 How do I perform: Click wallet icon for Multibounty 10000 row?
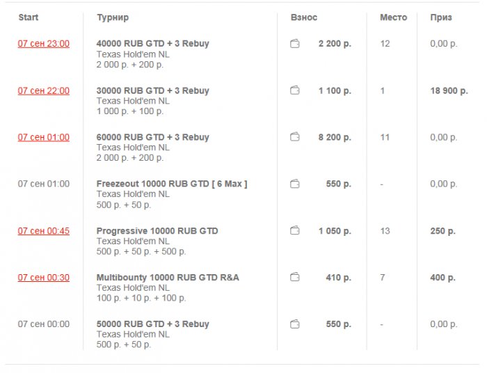pyautogui.click(x=295, y=277)
